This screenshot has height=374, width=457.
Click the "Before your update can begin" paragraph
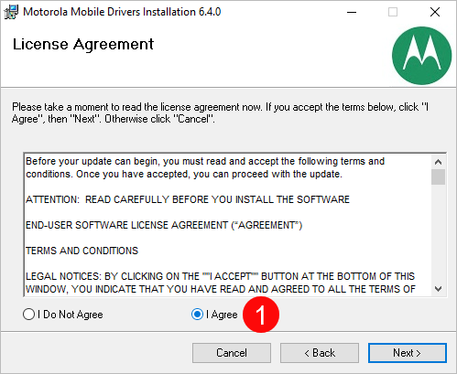(205, 167)
